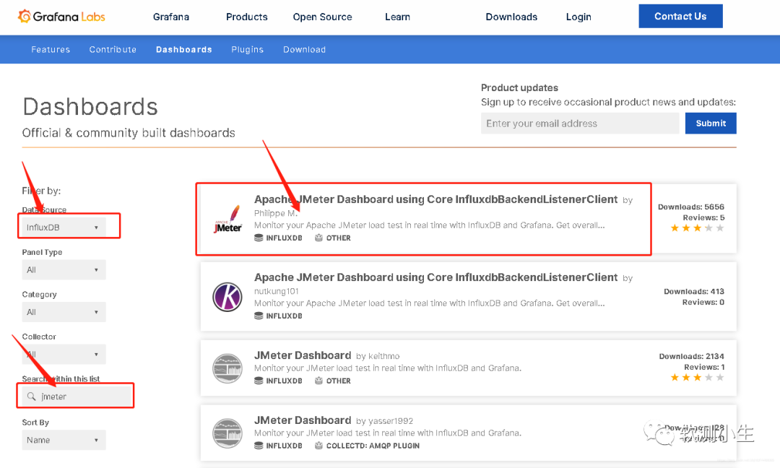Open the Grafana Labs logo homepage
Image resolution: width=780 pixels, height=468 pixels.
click(61, 17)
